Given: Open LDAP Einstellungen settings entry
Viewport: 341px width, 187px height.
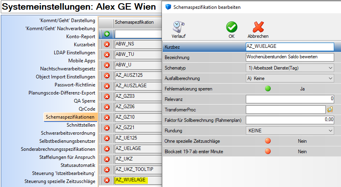Looking at the screenshot, I should click(74, 53).
